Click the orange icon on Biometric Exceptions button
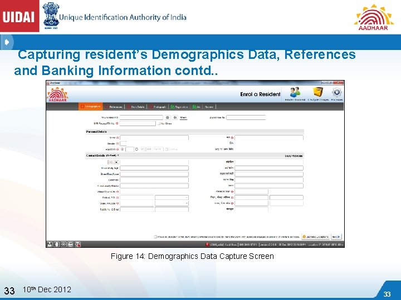401x300 pixels. tap(304, 237)
